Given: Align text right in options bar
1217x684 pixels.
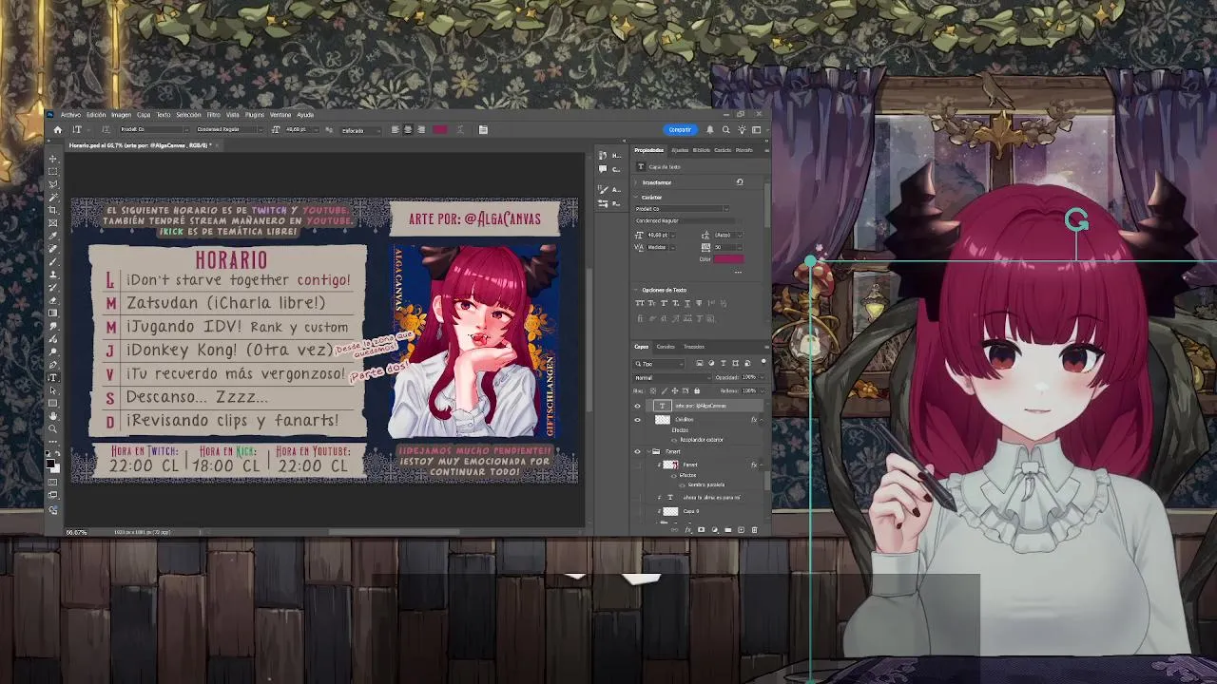Looking at the screenshot, I should coord(421,129).
